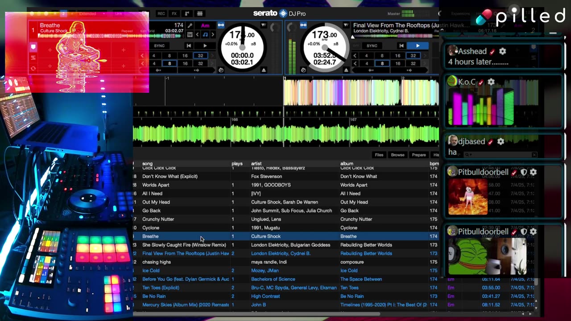Sort the library by the album column header

[x=347, y=164]
